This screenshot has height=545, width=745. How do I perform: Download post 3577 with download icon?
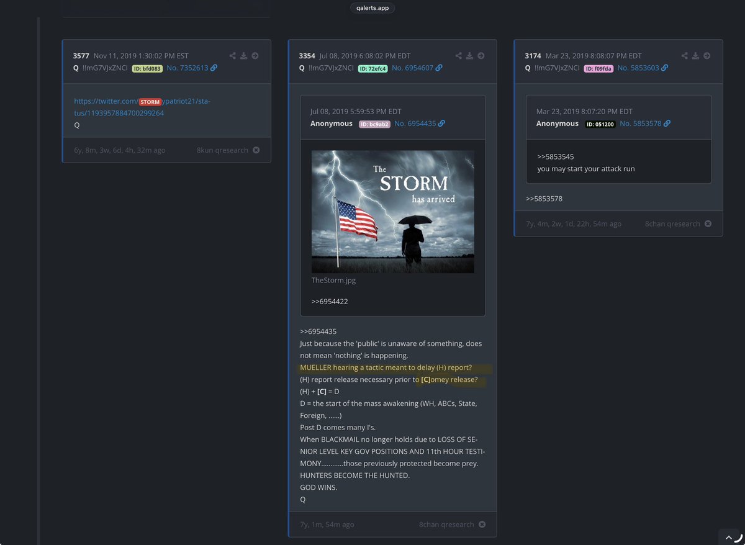click(244, 56)
